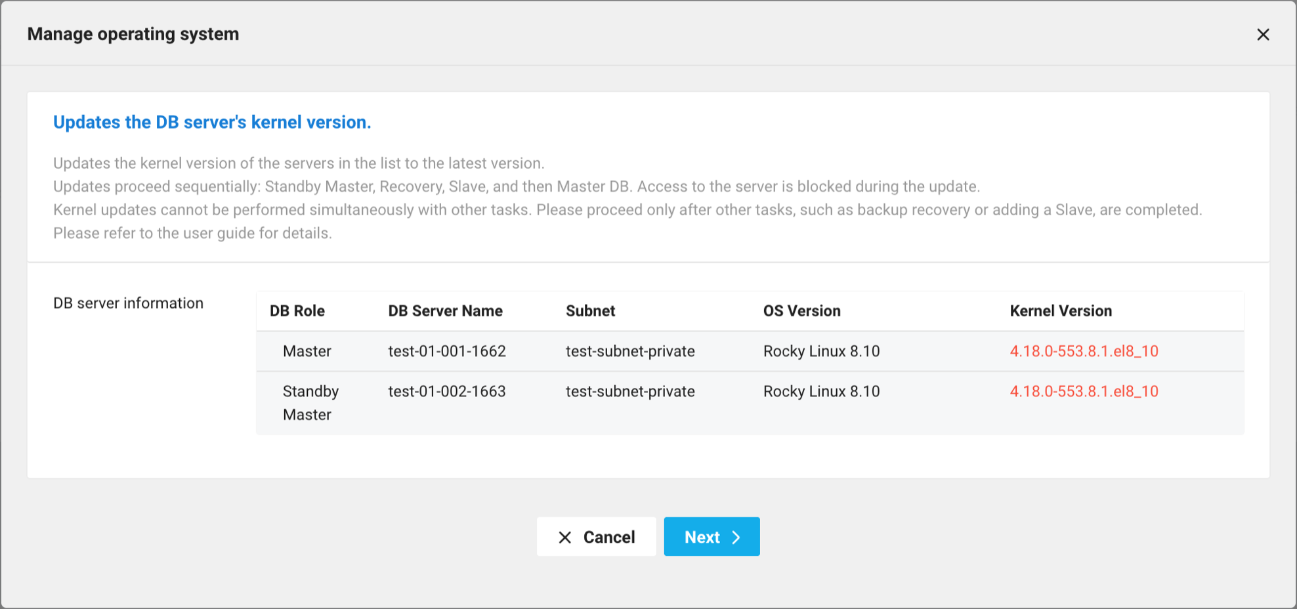Click the 'DB server information' label

coord(128,303)
